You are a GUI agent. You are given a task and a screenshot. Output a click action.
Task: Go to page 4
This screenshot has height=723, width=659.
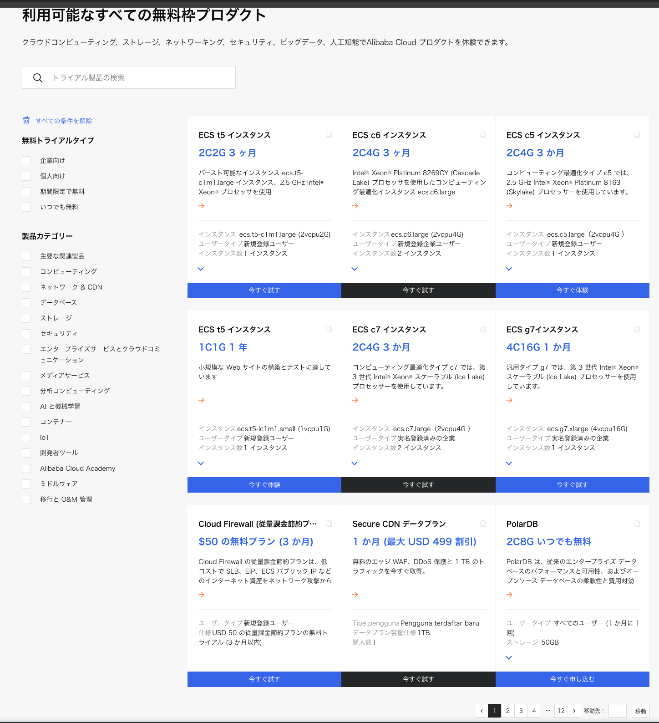tap(534, 711)
